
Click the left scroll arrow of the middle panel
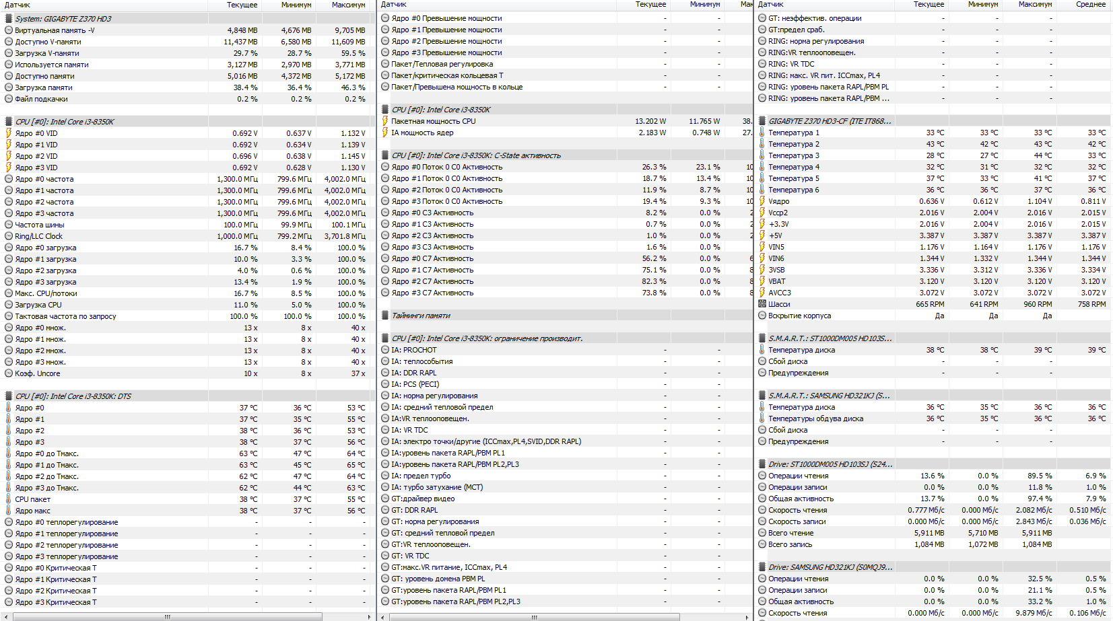(382, 616)
